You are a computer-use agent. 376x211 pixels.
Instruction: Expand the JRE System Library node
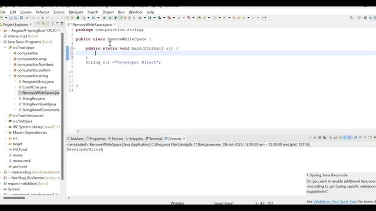pos(5,127)
